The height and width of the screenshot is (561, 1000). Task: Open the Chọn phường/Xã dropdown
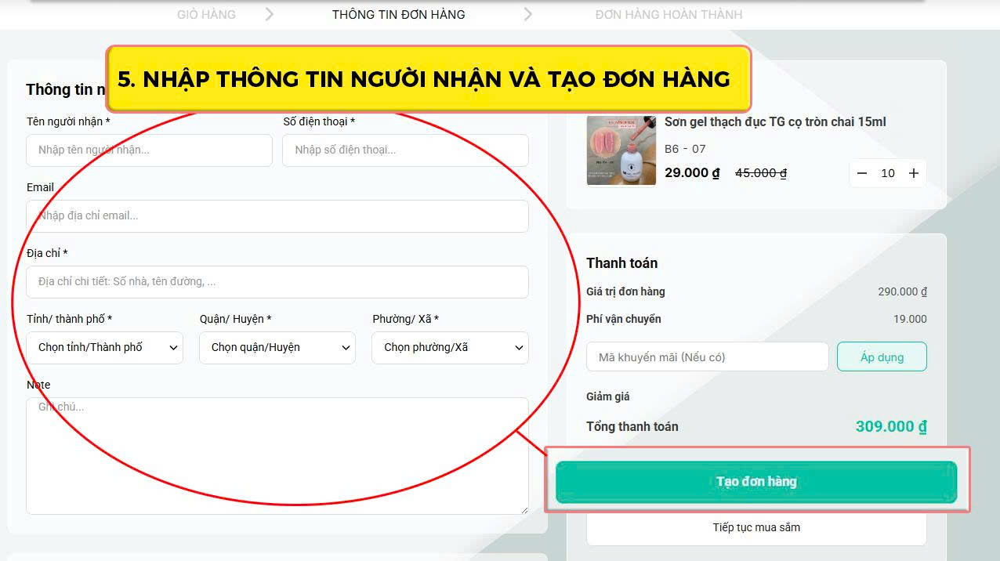[451, 348]
